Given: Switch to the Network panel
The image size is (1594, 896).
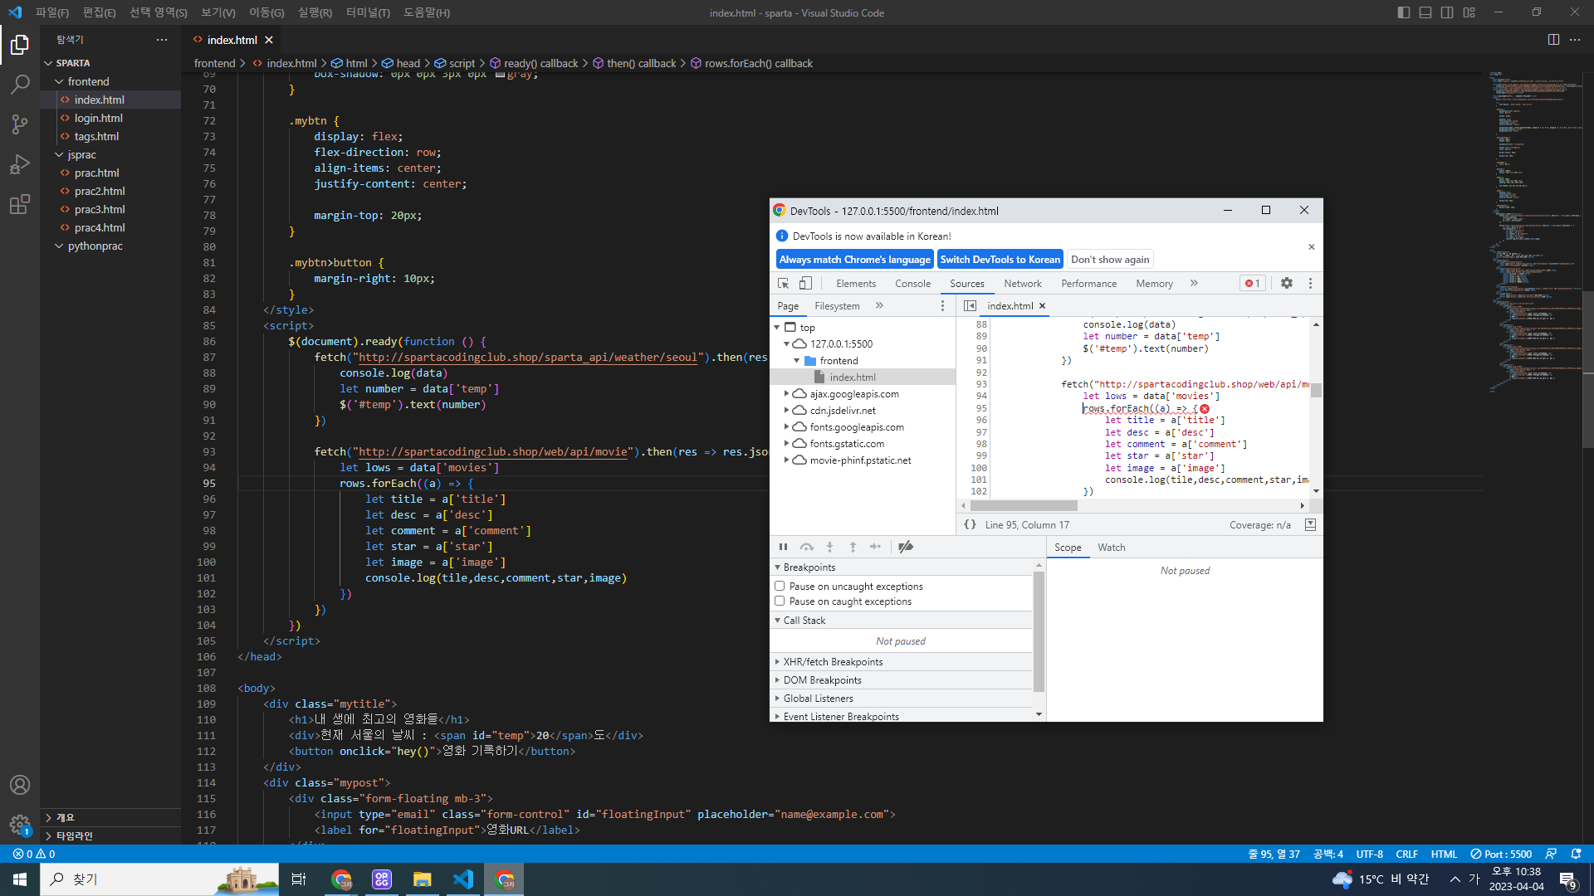Looking at the screenshot, I should (1022, 284).
